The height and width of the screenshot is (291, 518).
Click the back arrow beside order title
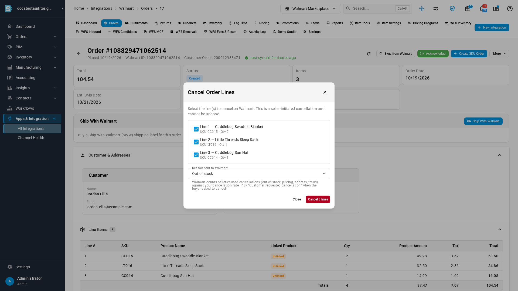(79, 54)
